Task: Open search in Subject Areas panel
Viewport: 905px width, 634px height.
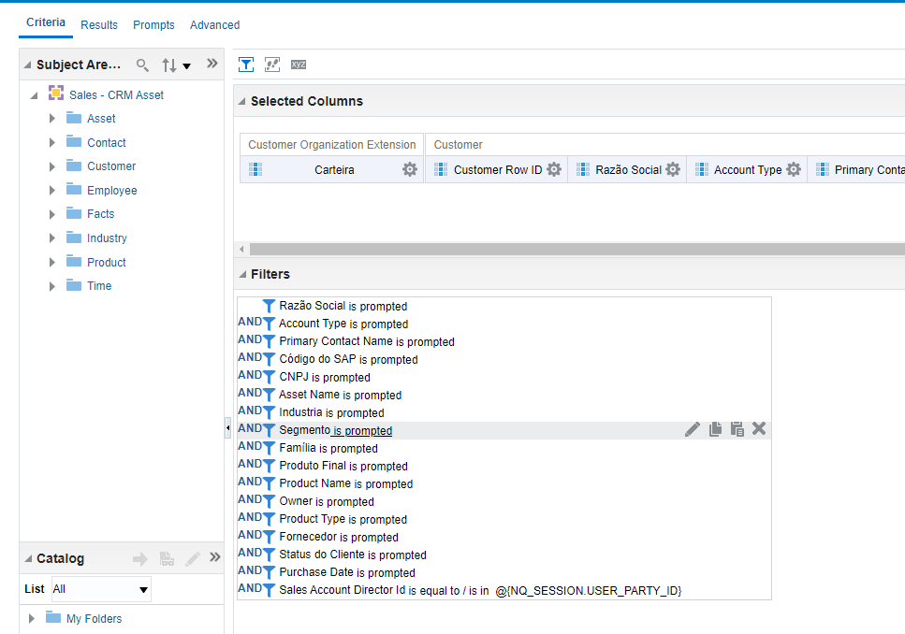Action: pos(142,65)
